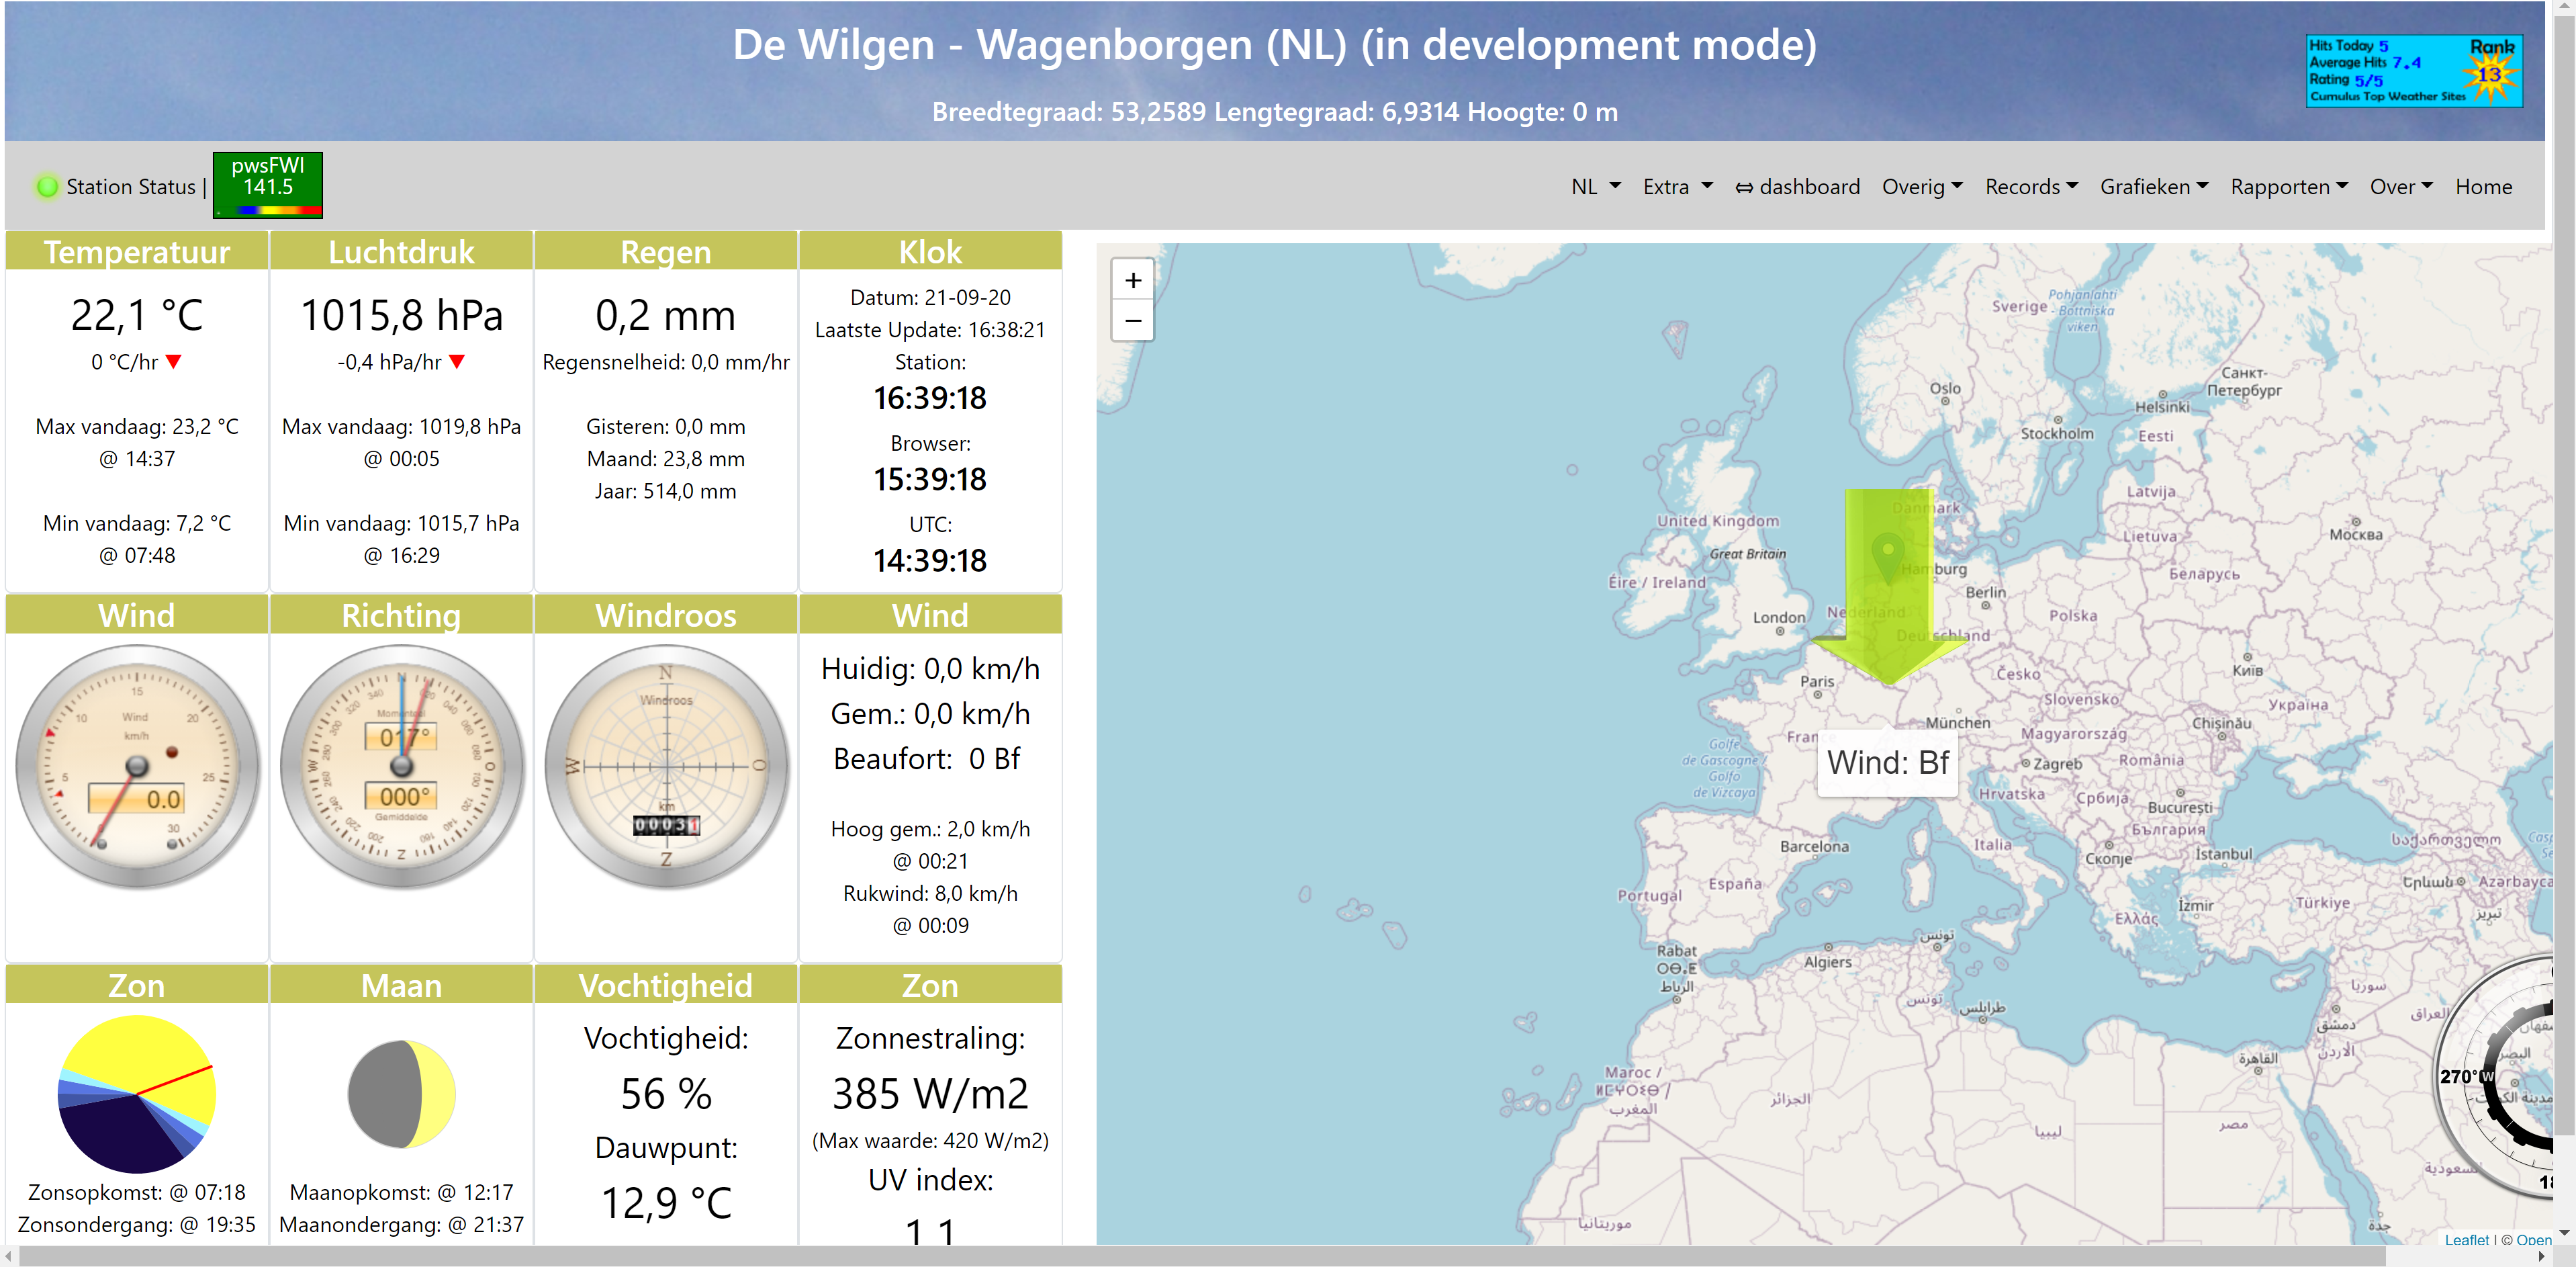Go to the Home menu item
The height and width of the screenshot is (1267, 2576).
click(x=2483, y=187)
